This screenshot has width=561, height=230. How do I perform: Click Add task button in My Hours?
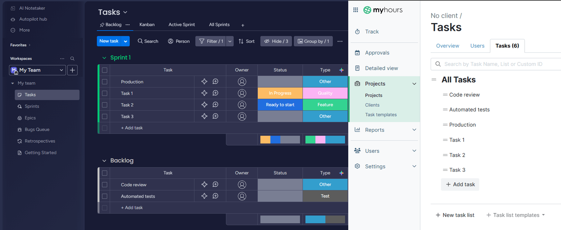[x=460, y=184]
